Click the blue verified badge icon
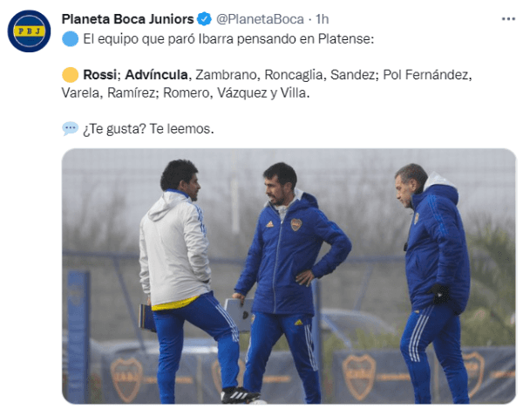This screenshot has height=409, width=523. [x=204, y=19]
